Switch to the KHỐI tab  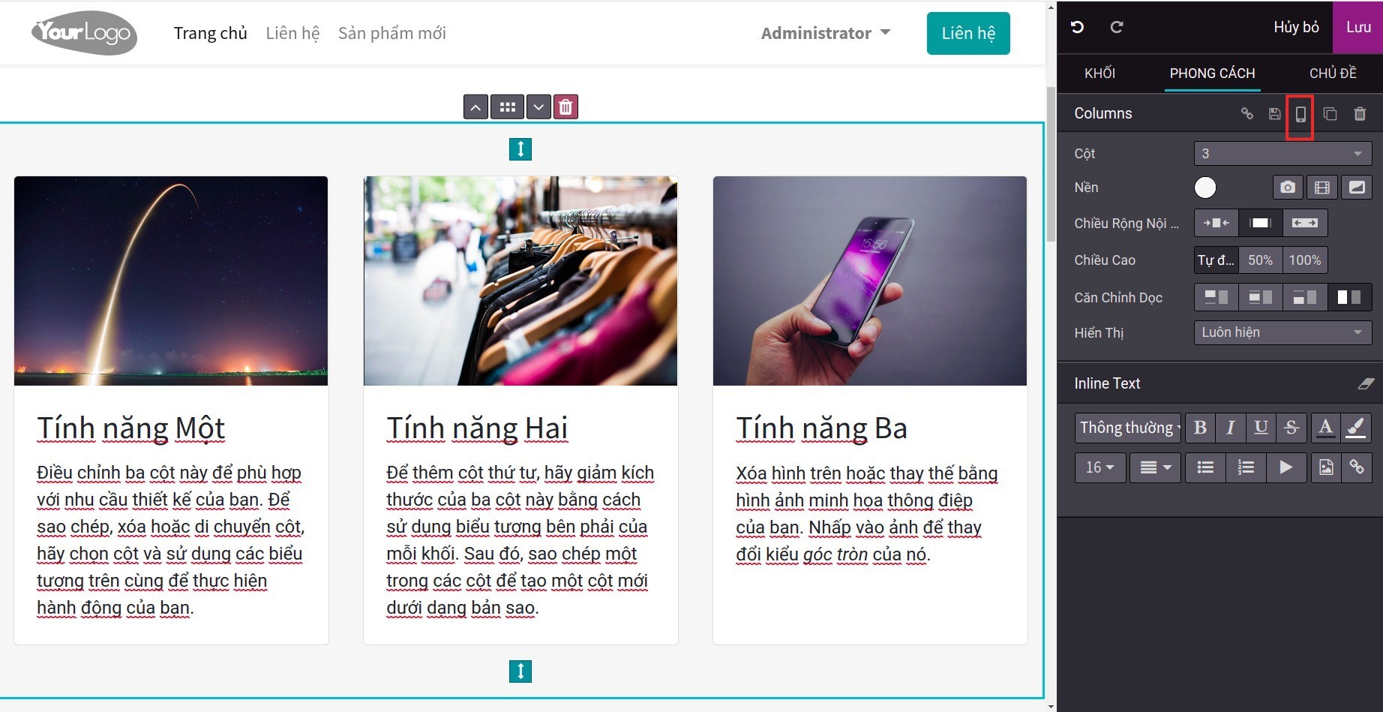coord(1099,73)
